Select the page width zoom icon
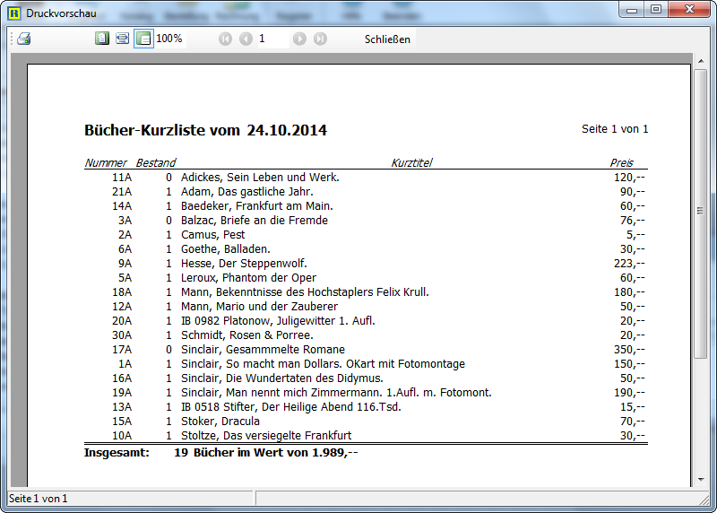This screenshot has height=513, width=717. point(122,39)
